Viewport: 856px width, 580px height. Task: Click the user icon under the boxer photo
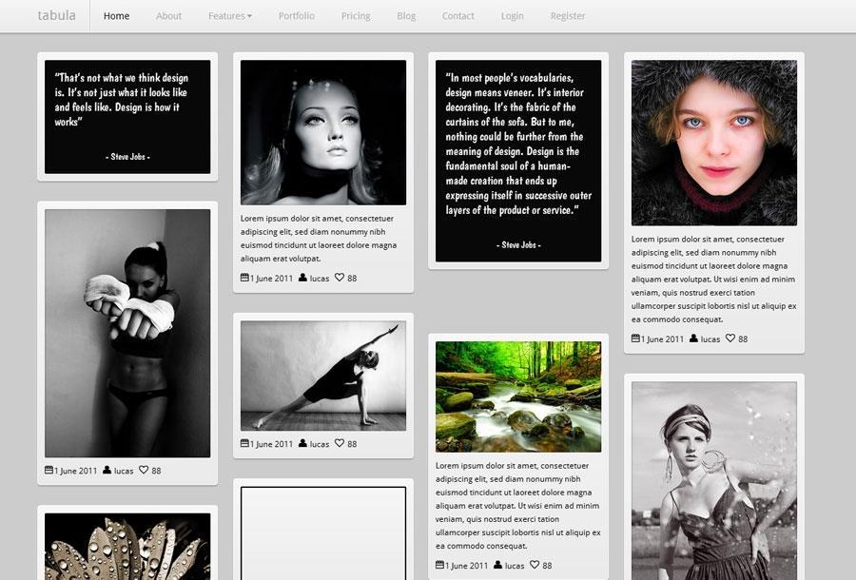click(107, 470)
